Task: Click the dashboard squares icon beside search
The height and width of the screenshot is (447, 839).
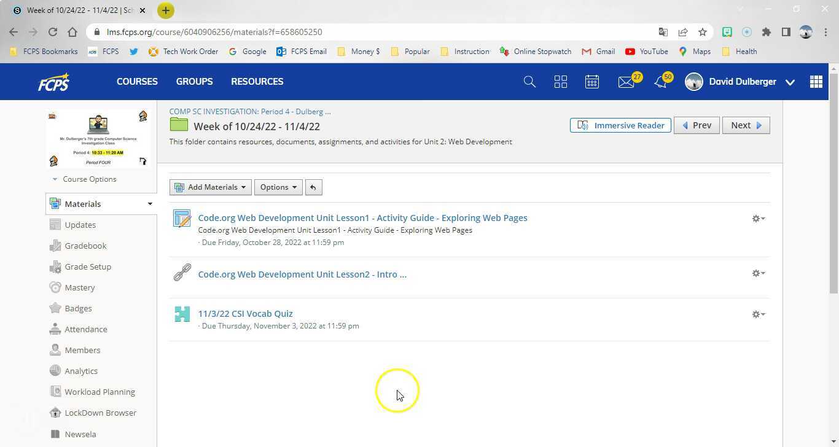Action: click(x=560, y=82)
